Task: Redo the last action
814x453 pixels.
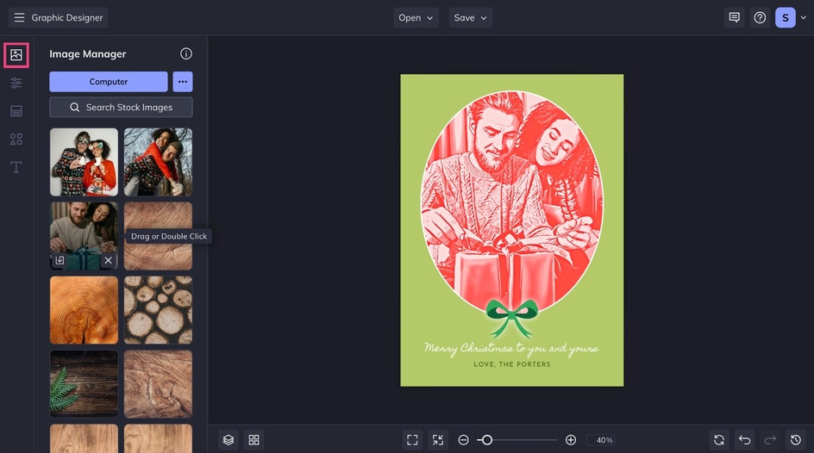Action: coord(770,440)
